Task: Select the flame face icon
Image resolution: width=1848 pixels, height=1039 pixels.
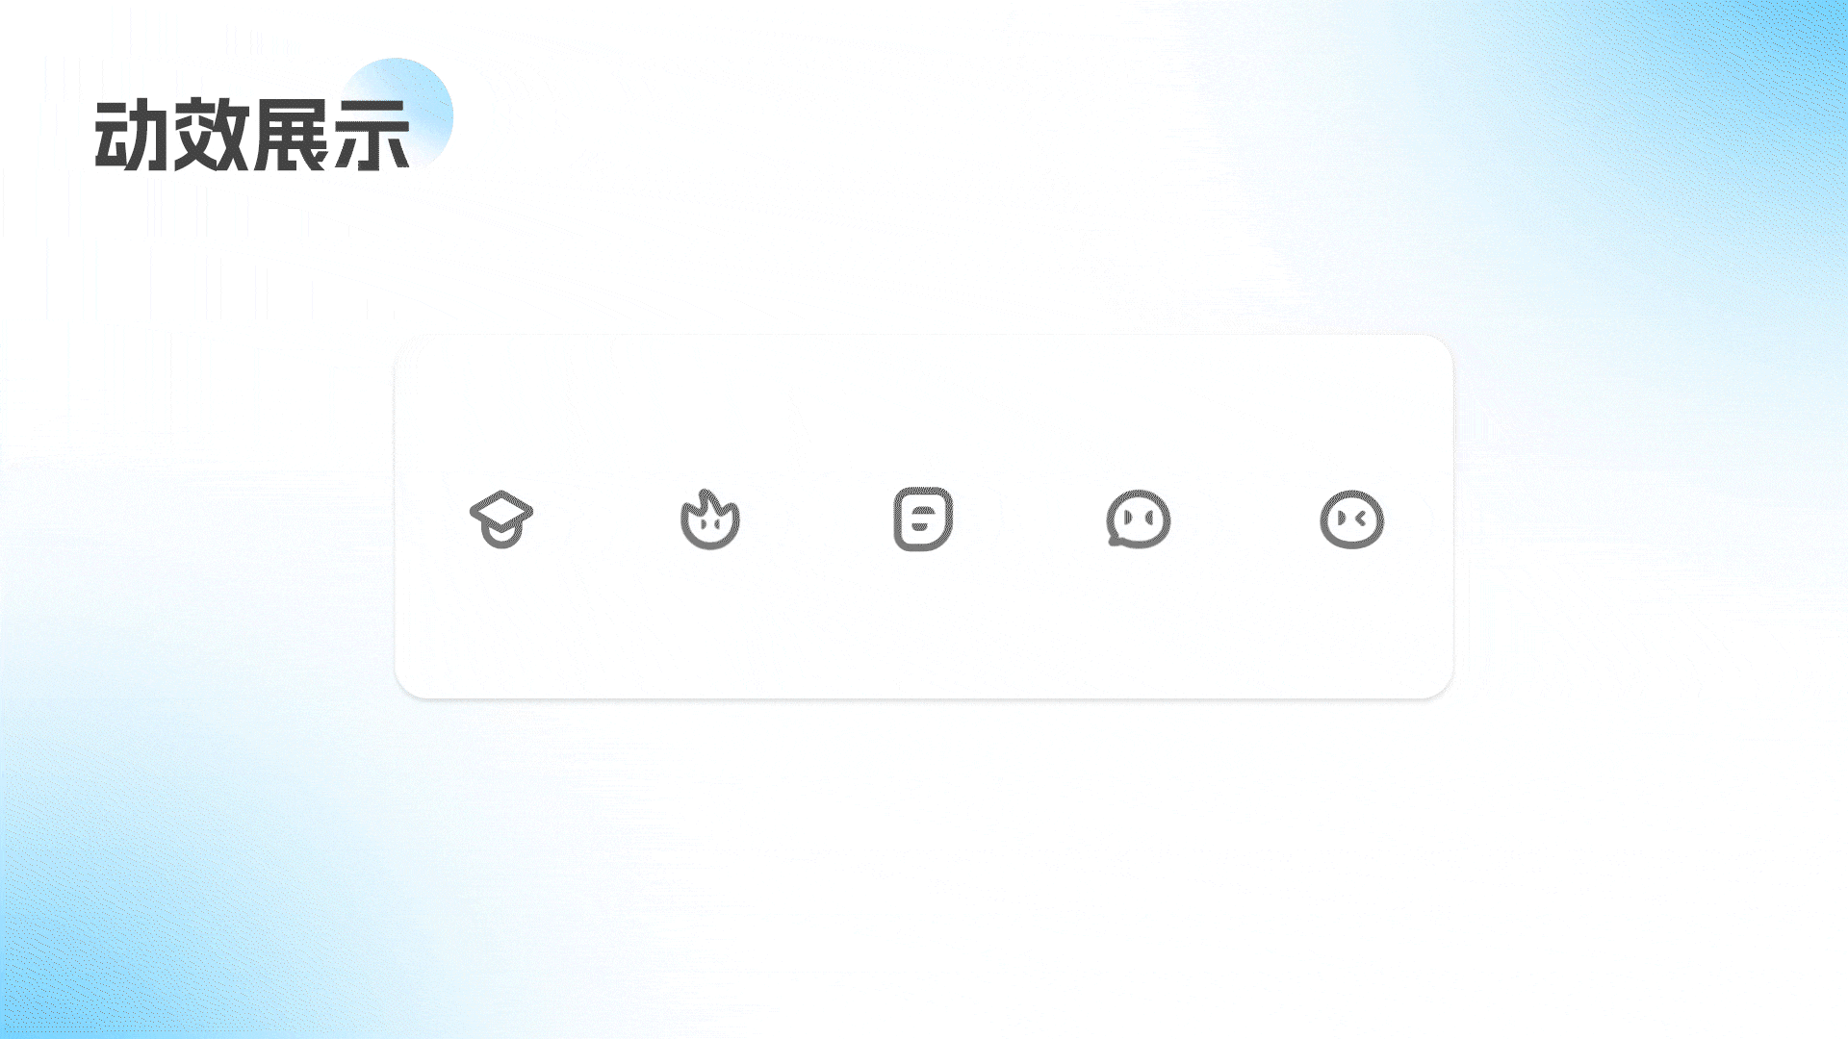Action: click(710, 519)
